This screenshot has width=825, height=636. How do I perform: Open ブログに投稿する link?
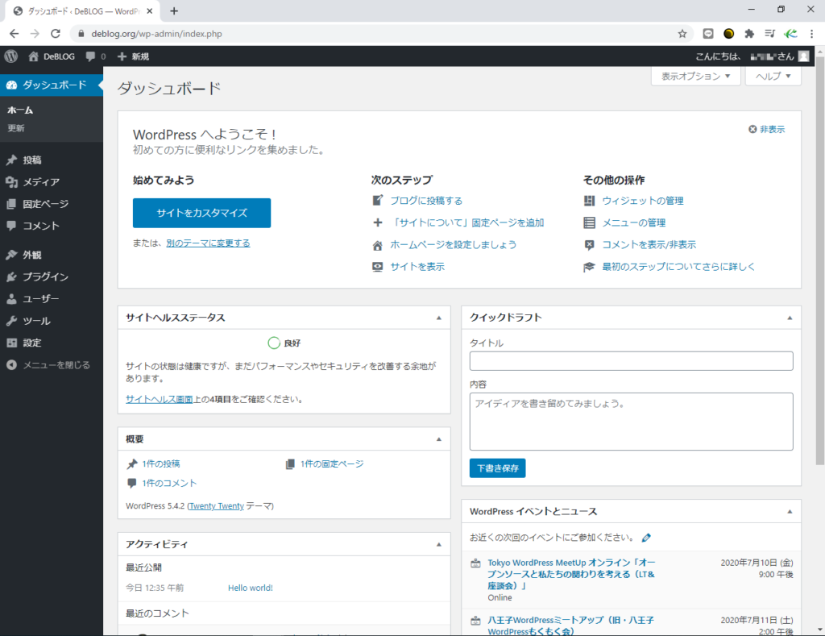tap(426, 201)
